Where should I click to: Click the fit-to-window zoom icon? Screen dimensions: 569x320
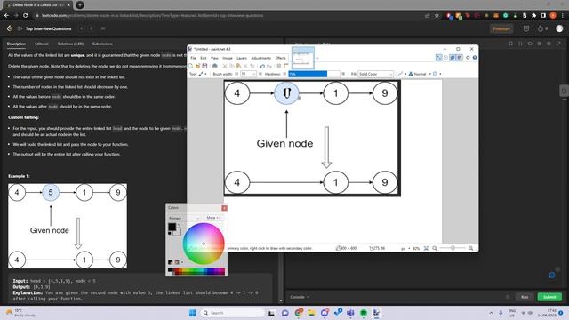426,248
